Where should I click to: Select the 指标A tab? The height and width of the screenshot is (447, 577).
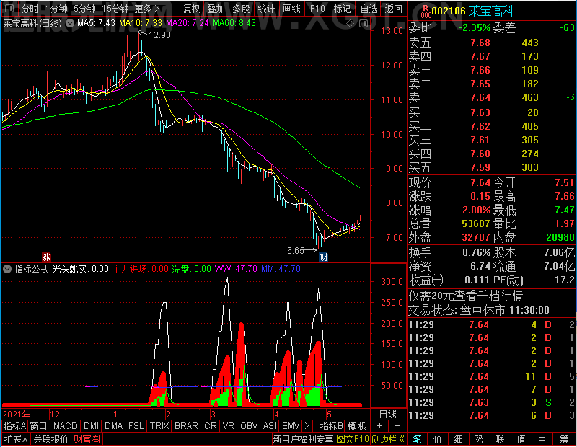(14, 426)
